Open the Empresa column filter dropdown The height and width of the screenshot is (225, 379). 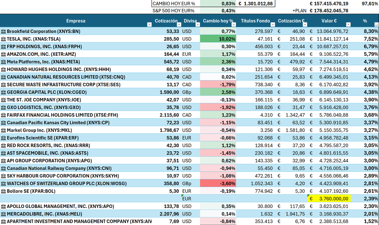149,25
